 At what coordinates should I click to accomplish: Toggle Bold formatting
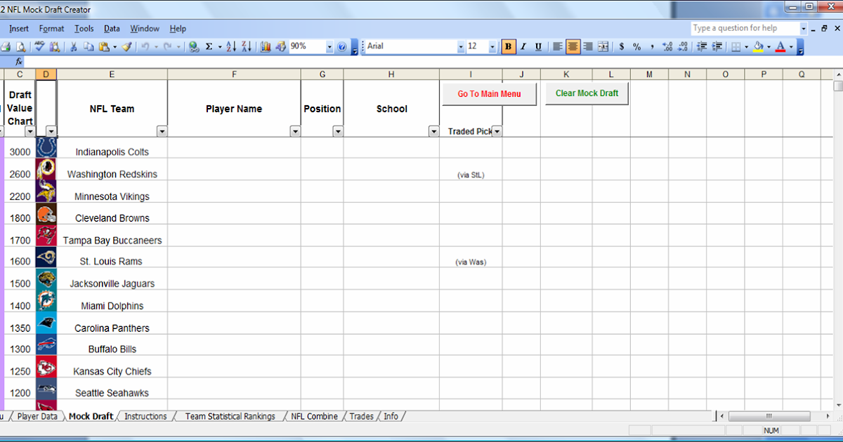coord(509,46)
